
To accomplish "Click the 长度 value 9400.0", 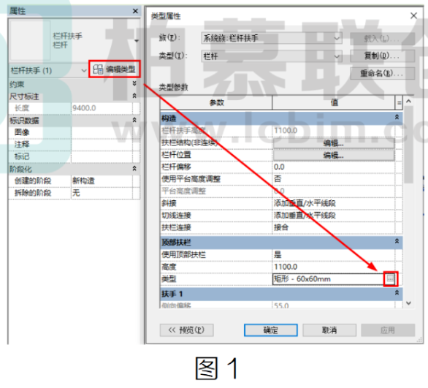I will tap(102, 108).
